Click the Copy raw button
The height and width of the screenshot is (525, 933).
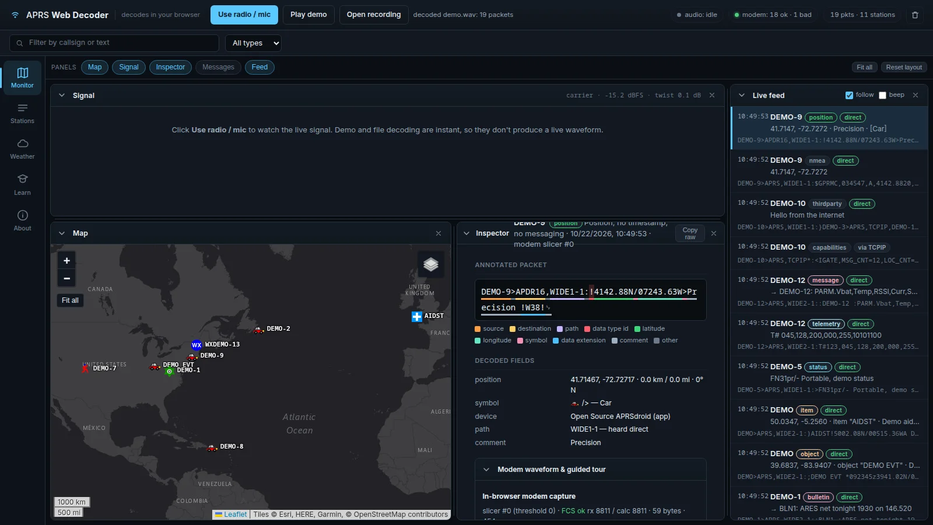[690, 233]
